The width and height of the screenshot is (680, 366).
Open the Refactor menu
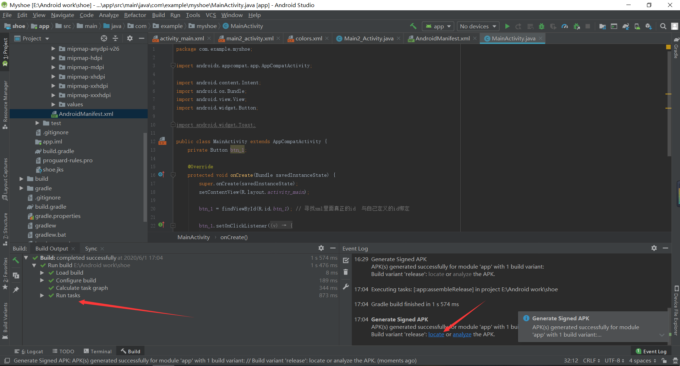point(135,15)
